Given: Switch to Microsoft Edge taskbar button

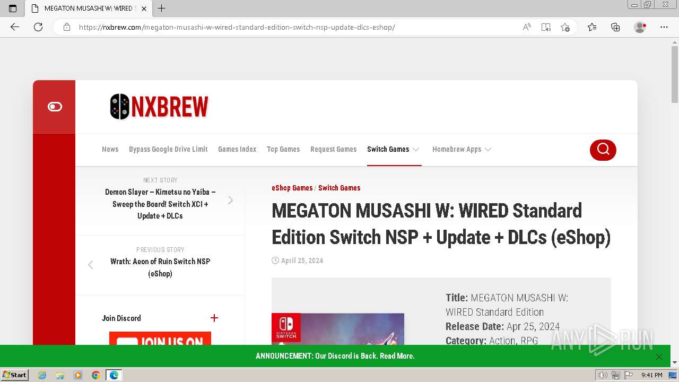Looking at the screenshot, I should click(114, 375).
